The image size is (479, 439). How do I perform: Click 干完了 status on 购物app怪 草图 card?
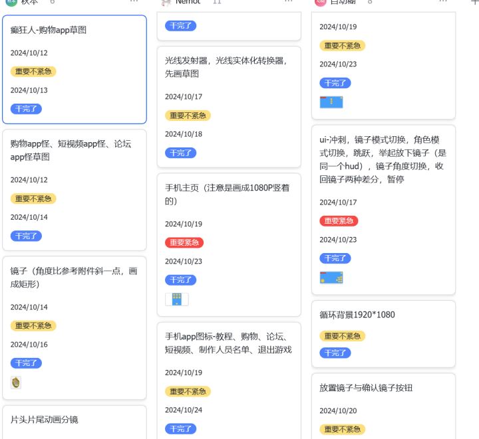(26, 236)
